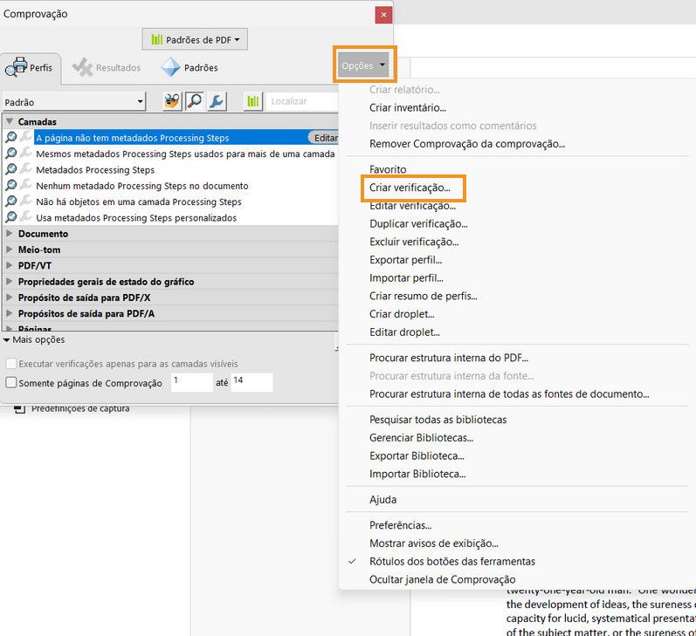Select 'Remover Comprovação da comprovação...'
696x636 pixels.
tap(467, 144)
